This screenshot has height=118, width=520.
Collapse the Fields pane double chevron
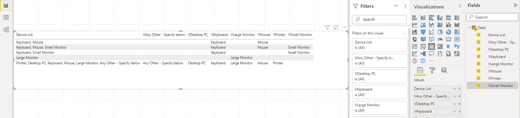click(x=515, y=5)
